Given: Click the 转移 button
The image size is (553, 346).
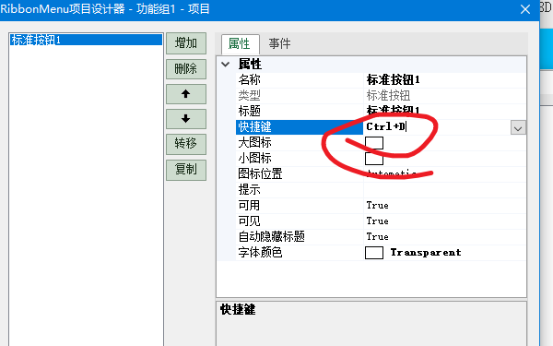Looking at the screenshot, I should point(186,144).
